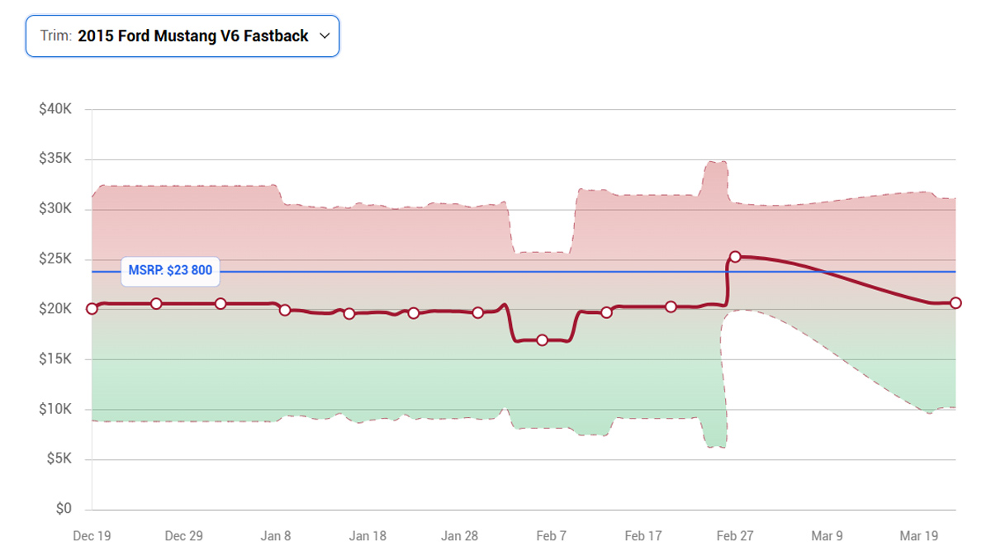Click the last data point at chart's right edge

click(x=955, y=303)
